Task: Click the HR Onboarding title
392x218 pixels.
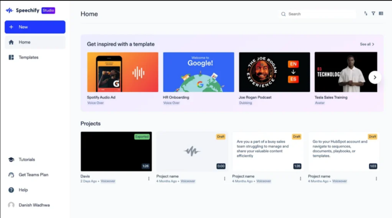Action: click(x=176, y=97)
